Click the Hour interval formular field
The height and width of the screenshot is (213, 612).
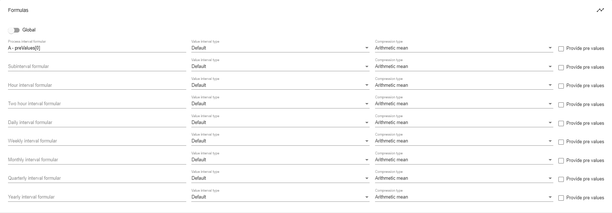coord(97,85)
